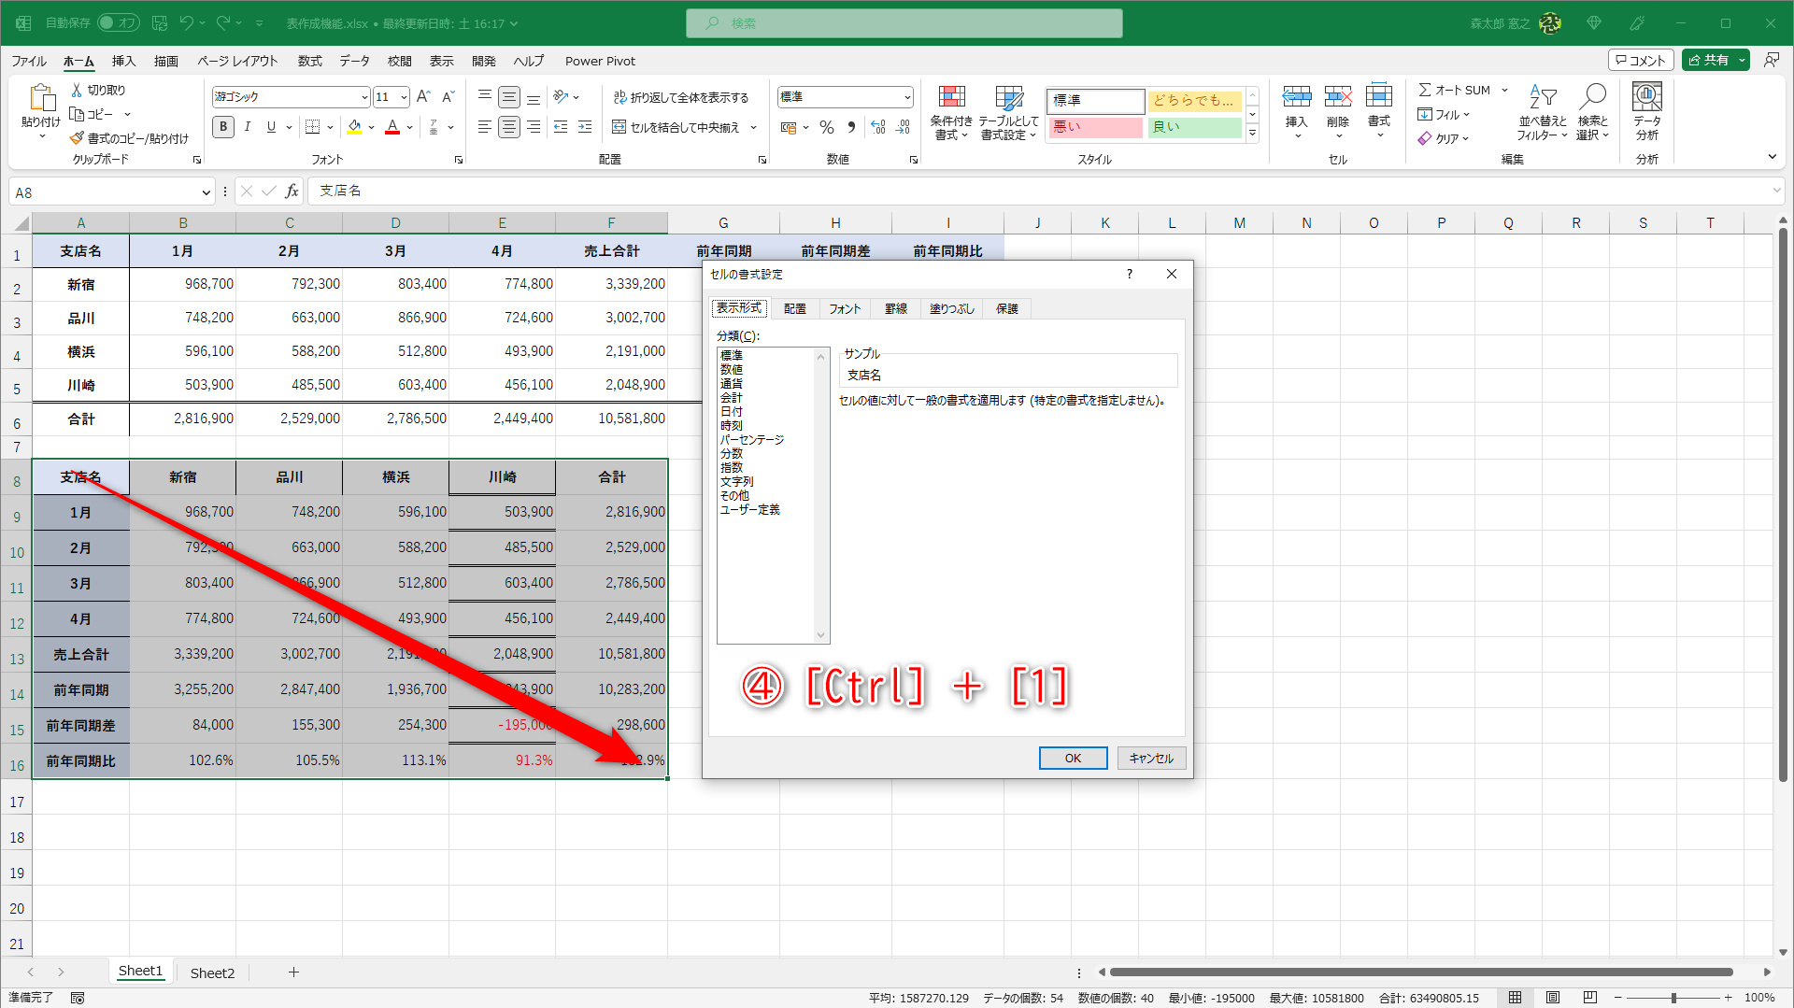Select パーセンテージ in the category list

tap(752, 440)
